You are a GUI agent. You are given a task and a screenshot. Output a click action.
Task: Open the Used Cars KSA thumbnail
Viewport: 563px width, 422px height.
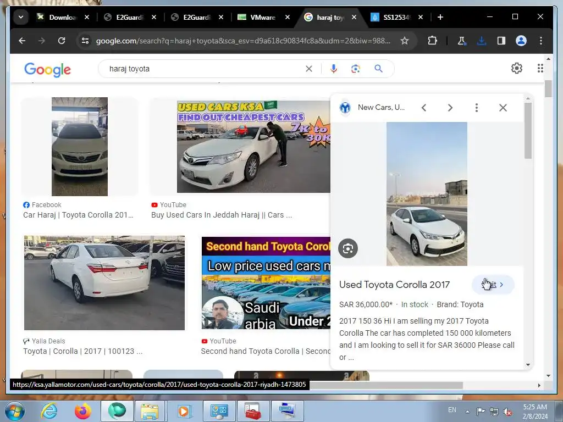(253, 146)
